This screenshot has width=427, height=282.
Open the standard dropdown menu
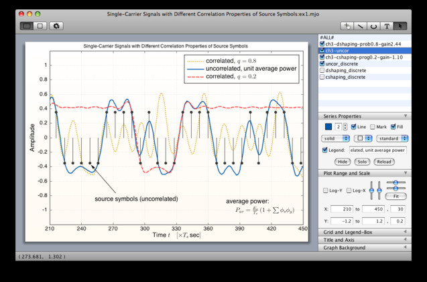tap(391, 138)
